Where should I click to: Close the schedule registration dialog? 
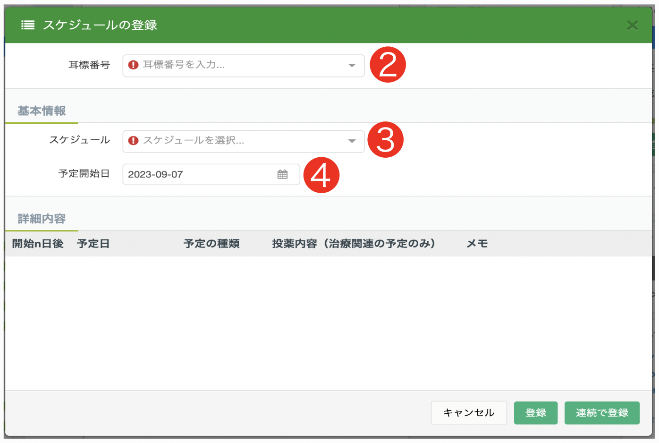[632, 26]
